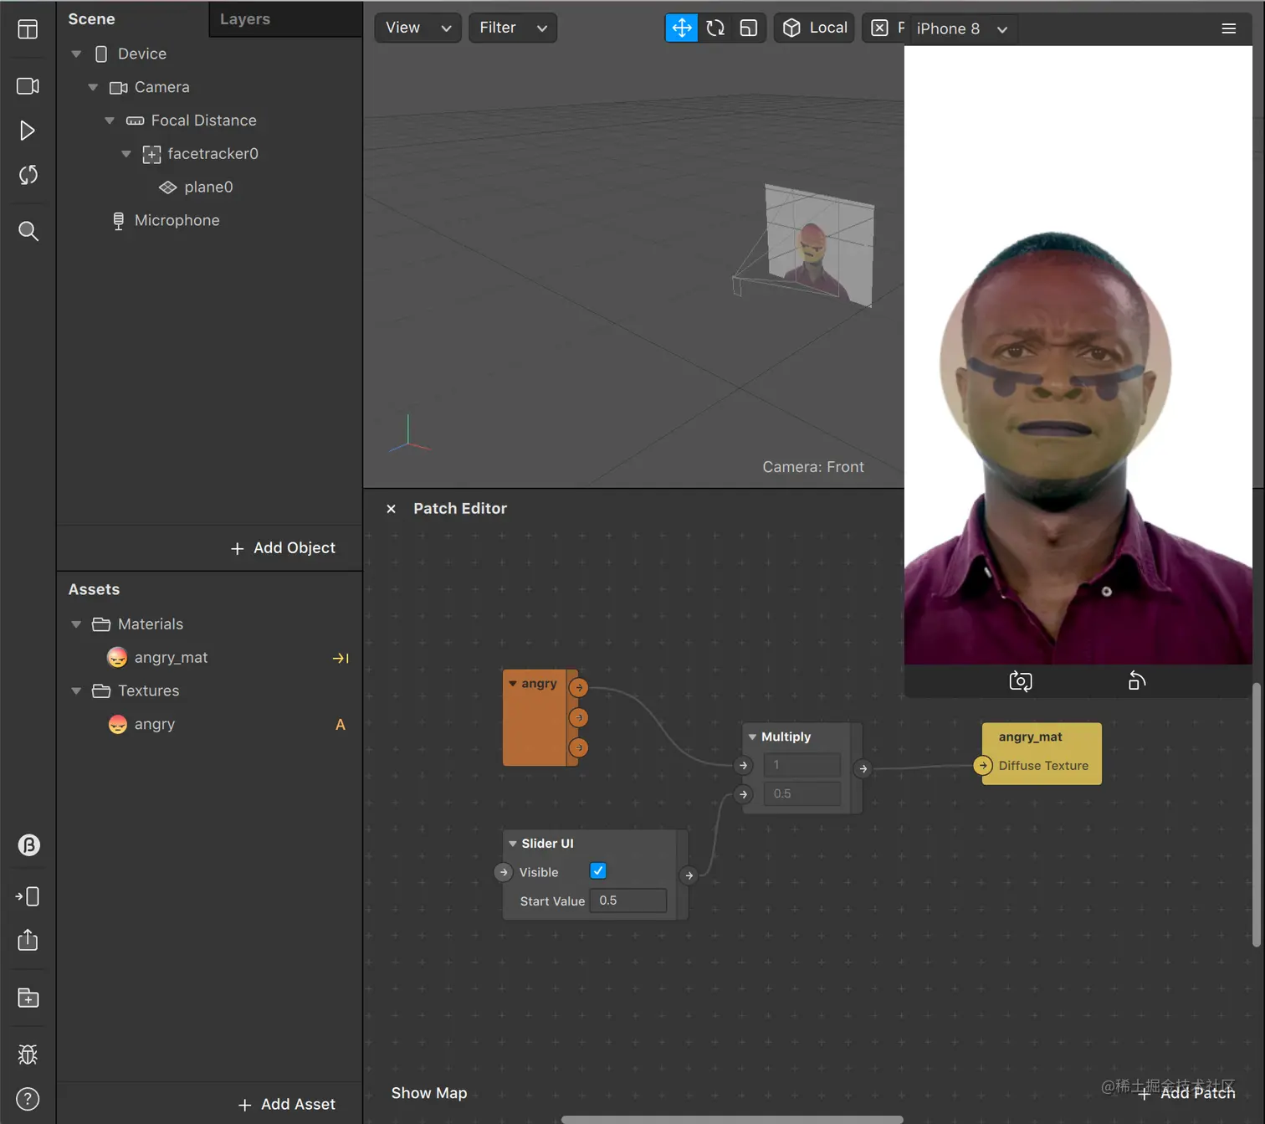Toggle the Slider UI Visible checkbox
This screenshot has width=1265, height=1124.
click(598, 871)
